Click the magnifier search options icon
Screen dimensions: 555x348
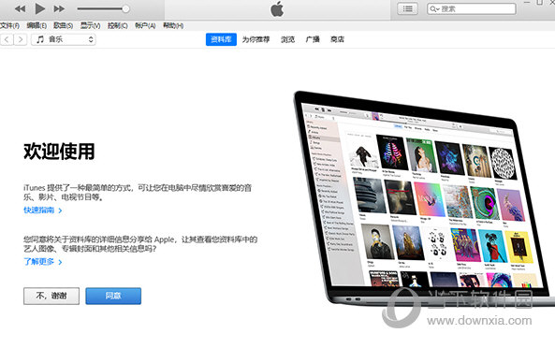click(x=434, y=9)
